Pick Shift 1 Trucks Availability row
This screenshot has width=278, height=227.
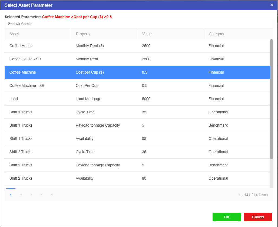pyautogui.click(x=137, y=139)
